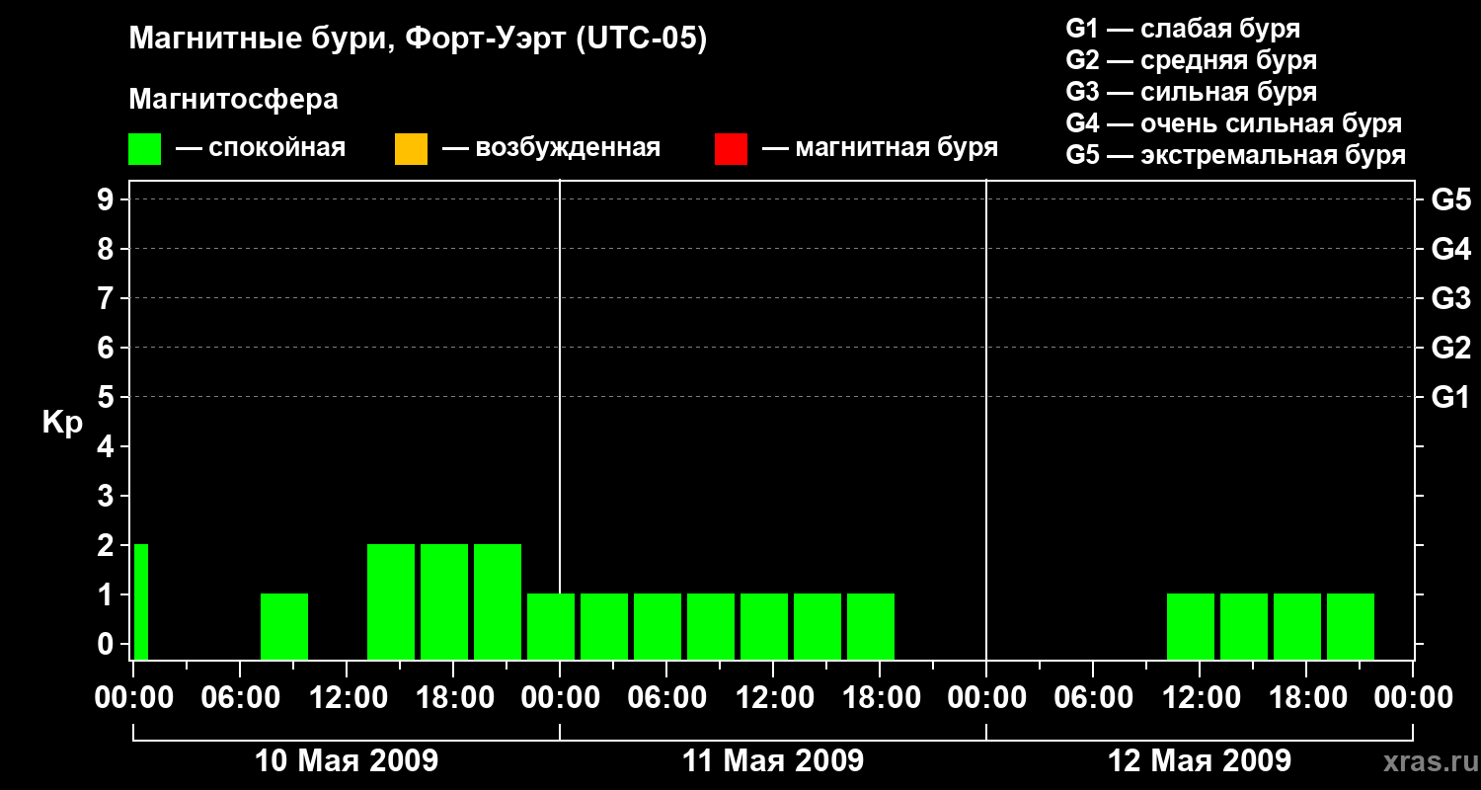Click the '18:00' tick label under 12 May

[x=1306, y=698]
